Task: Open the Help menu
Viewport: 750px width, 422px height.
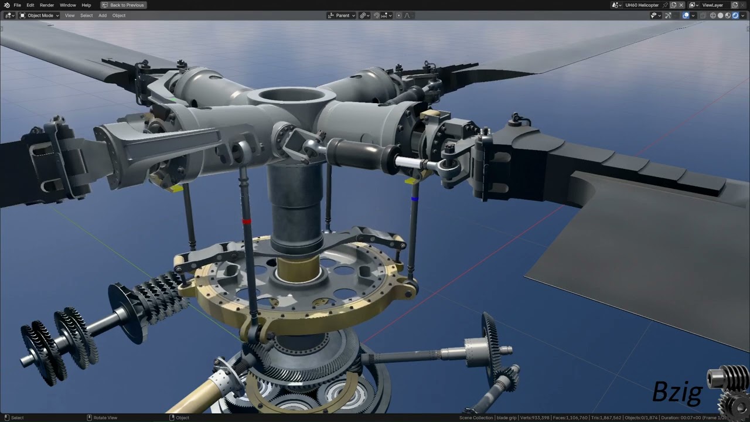Action: 86,5
